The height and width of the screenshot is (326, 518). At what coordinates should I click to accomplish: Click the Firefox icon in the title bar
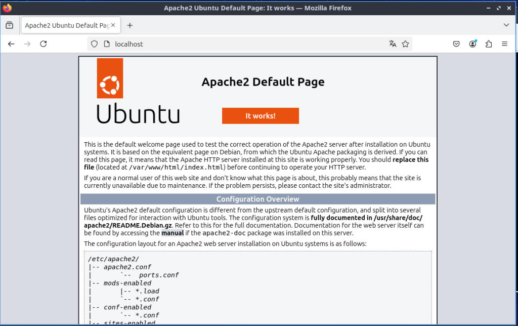pos(7,8)
